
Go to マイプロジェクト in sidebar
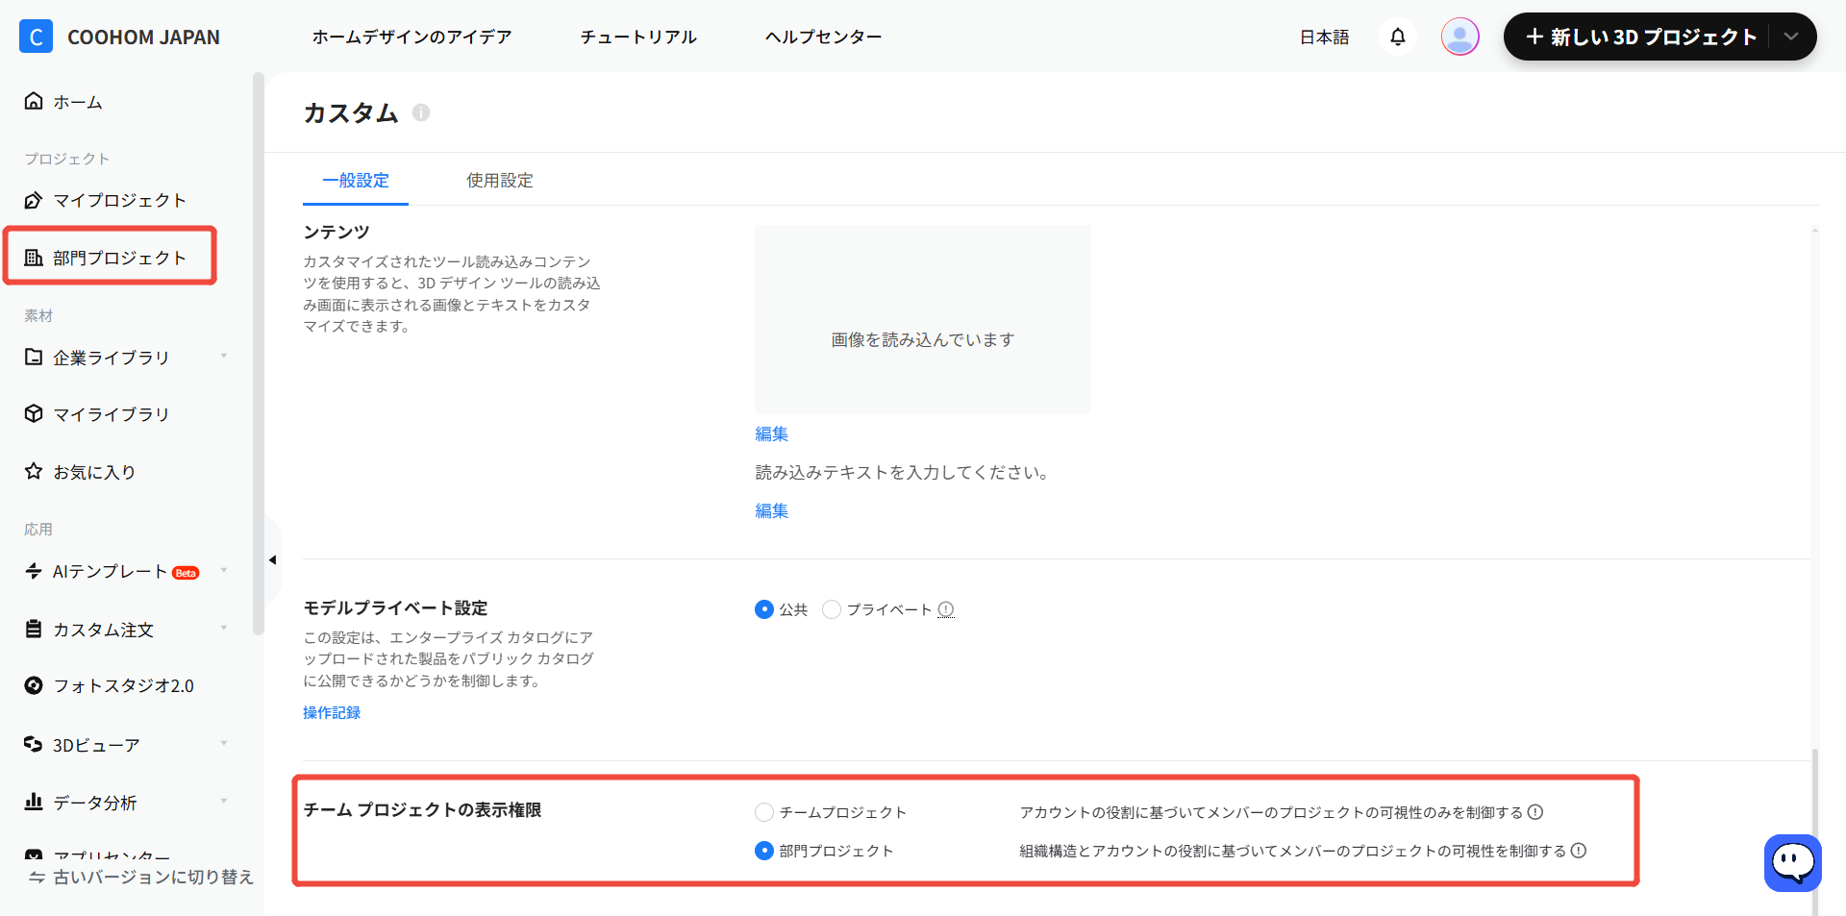[119, 200]
